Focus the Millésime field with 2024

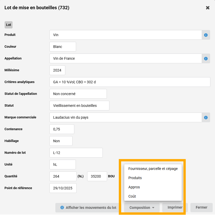57,70
